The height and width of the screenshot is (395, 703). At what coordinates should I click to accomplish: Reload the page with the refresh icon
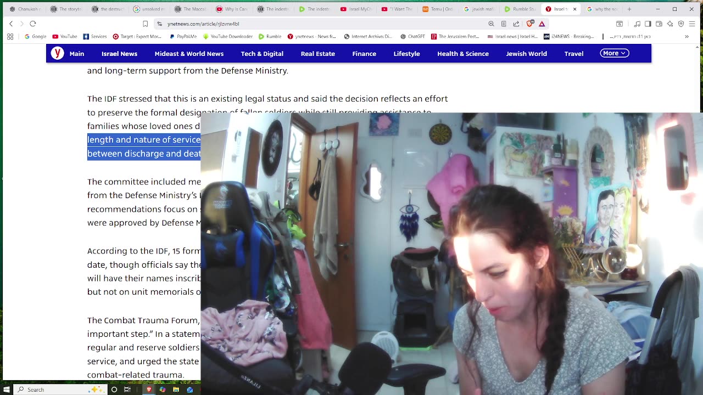(33, 24)
